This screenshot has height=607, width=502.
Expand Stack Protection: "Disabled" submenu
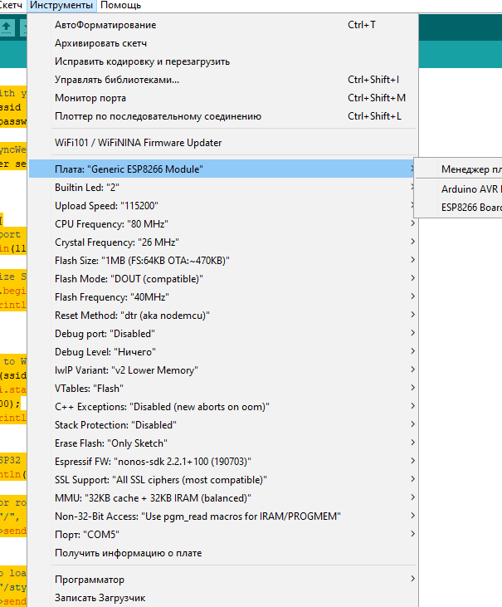[x=223, y=424]
